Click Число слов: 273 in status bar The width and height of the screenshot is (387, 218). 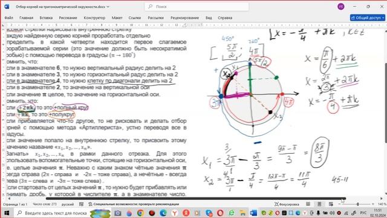[45, 205]
